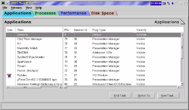The width and height of the screenshot is (189, 110).
Task: Click the titlebar clock display
Action: coord(156,3)
